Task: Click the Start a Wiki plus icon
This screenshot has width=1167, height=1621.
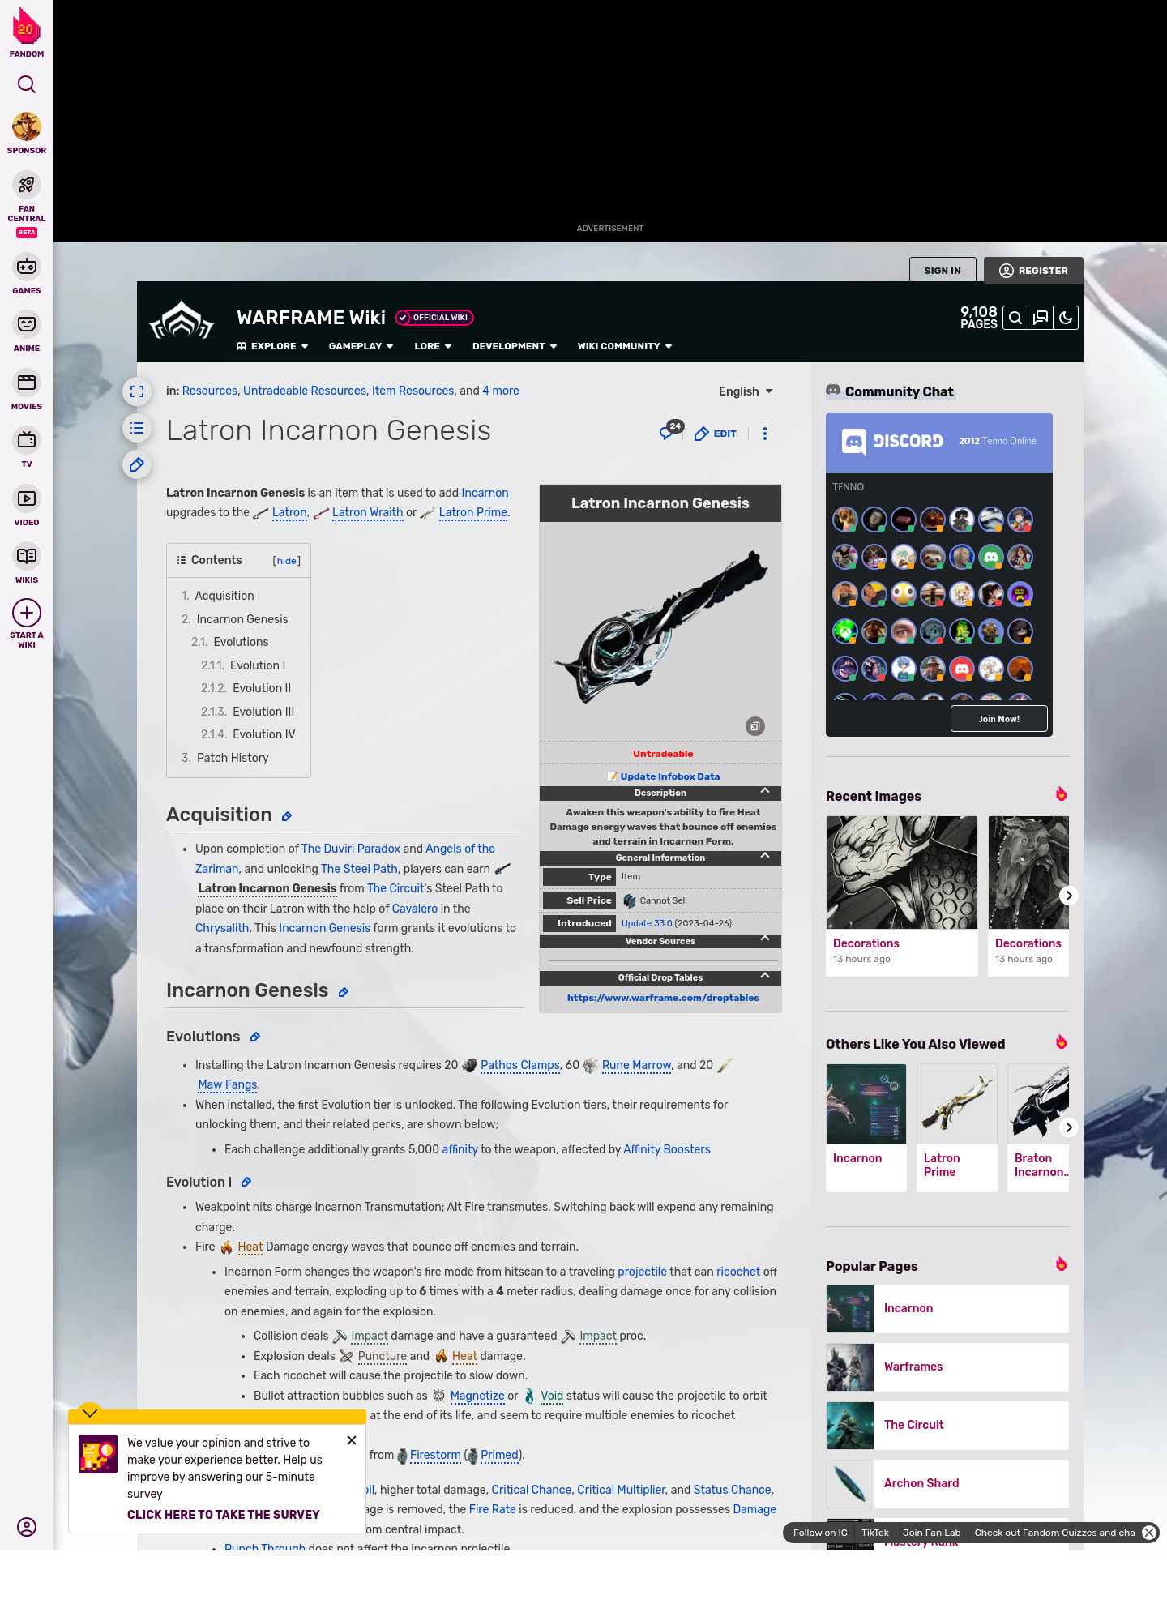Action: click(27, 613)
